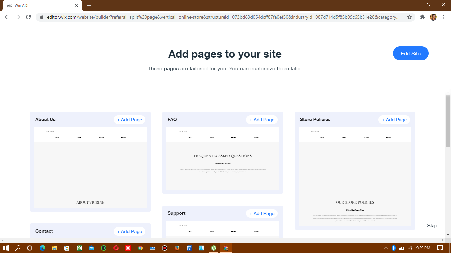Bookmark this page with the star icon
This screenshot has width=451, height=253.
pyautogui.click(x=409, y=17)
